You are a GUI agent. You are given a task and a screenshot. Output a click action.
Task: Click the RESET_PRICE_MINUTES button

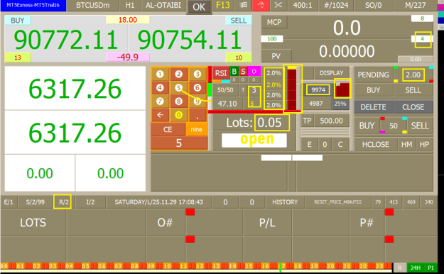click(338, 202)
